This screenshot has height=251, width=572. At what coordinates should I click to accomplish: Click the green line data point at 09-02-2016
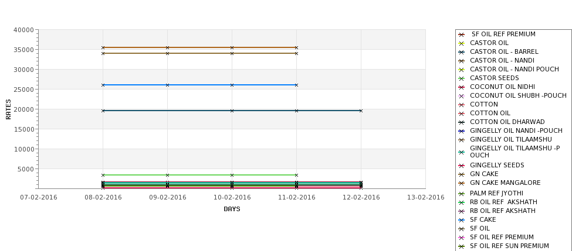tap(167, 176)
